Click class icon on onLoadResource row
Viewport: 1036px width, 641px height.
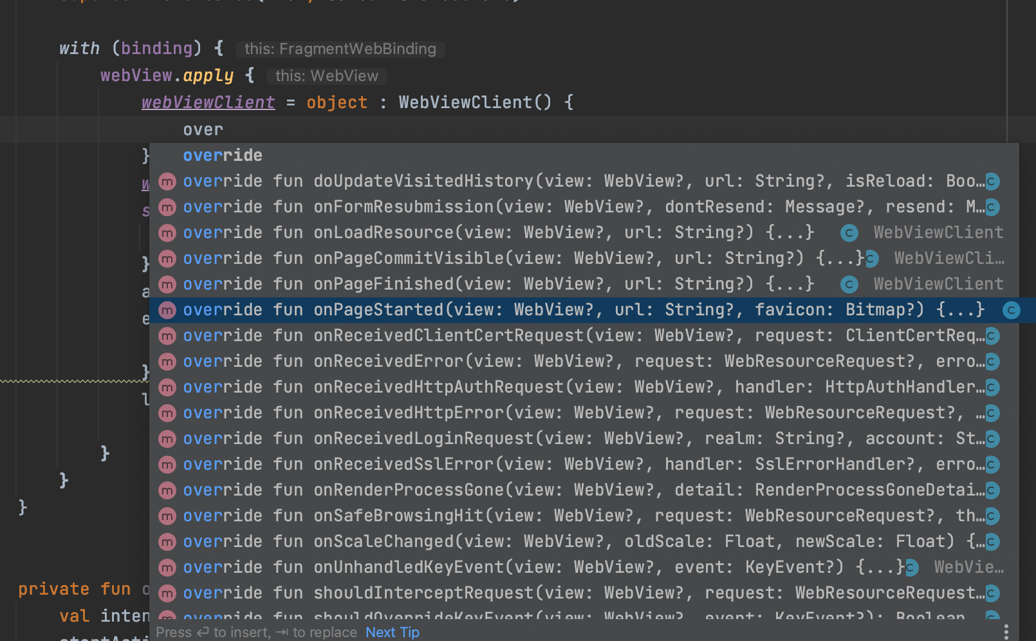pos(849,233)
